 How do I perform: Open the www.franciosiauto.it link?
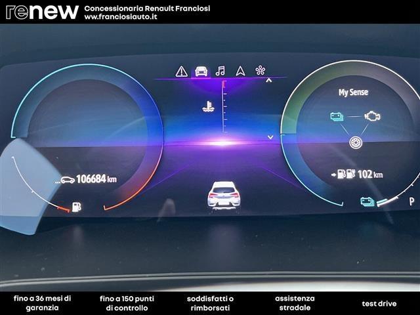(121, 16)
